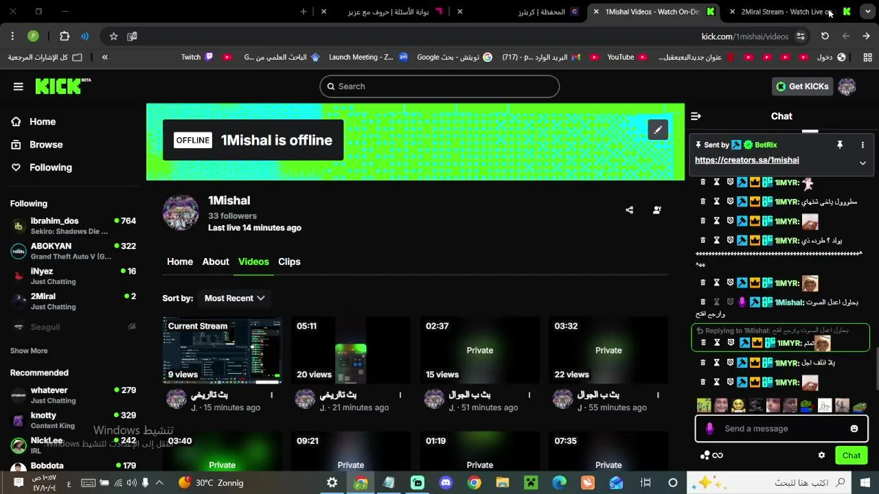Open chat settings gear
The image size is (879, 494).
coord(821,455)
